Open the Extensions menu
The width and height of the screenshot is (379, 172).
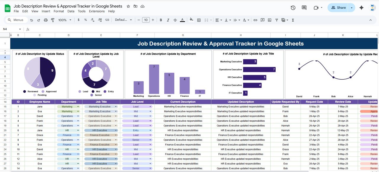pyautogui.click(x=97, y=11)
